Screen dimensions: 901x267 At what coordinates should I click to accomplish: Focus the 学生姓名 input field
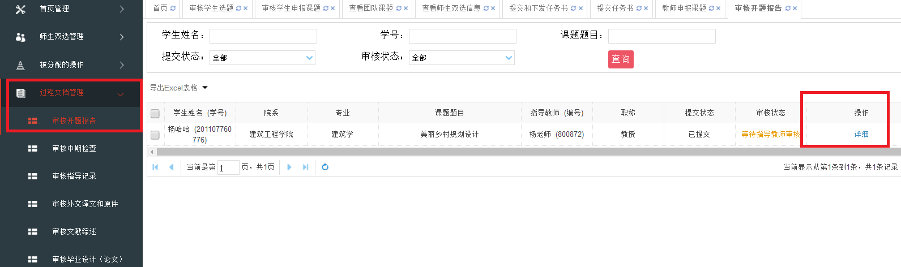click(263, 36)
